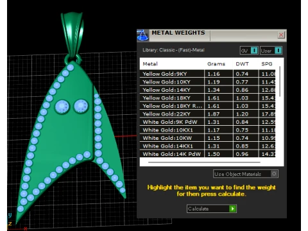Click the METAL WEIGHTS title bar

click(x=212, y=35)
